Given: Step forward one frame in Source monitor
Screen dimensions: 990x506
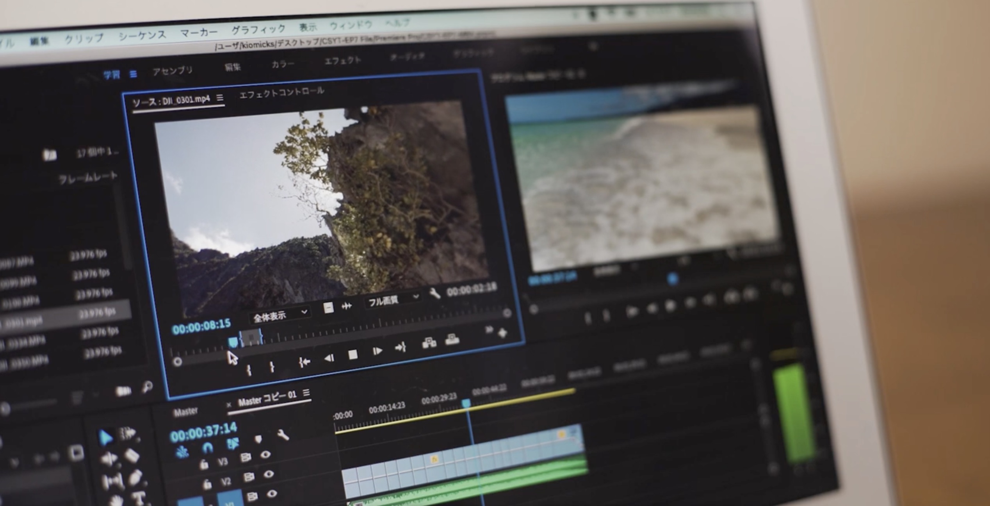Looking at the screenshot, I should [x=377, y=351].
